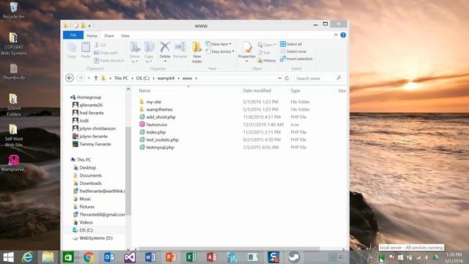Switch to the View ribbon tab
Viewport: 469px width, 264px height.
pos(125,36)
